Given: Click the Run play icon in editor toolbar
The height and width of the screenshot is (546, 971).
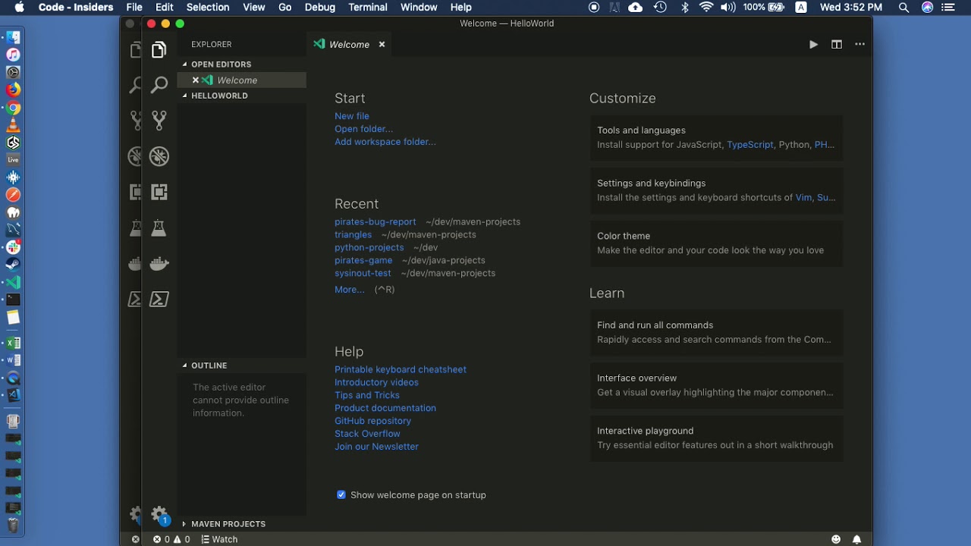Looking at the screenshot, I should point(813,45).
